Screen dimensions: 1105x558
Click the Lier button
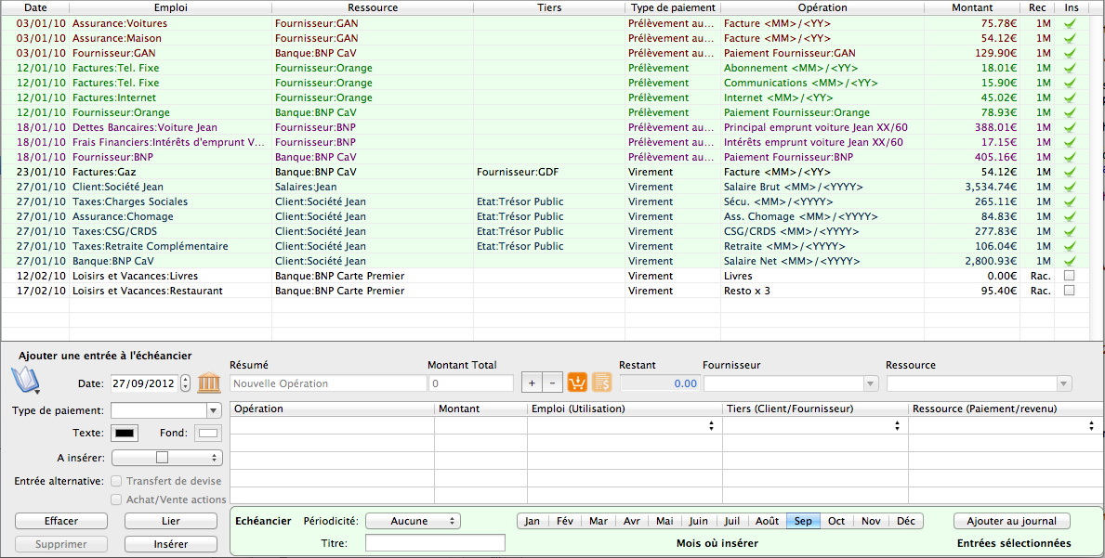coord(171,521)
